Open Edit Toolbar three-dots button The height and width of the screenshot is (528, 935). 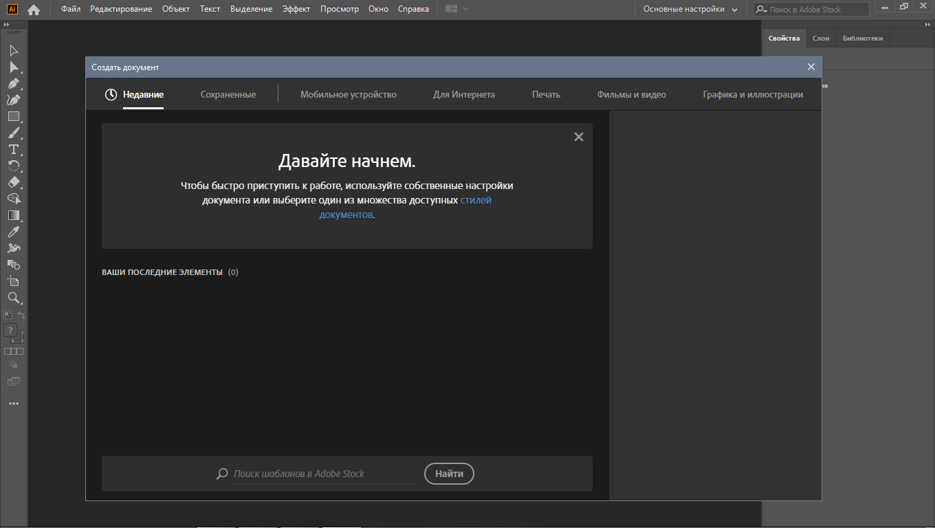point(13,404)
